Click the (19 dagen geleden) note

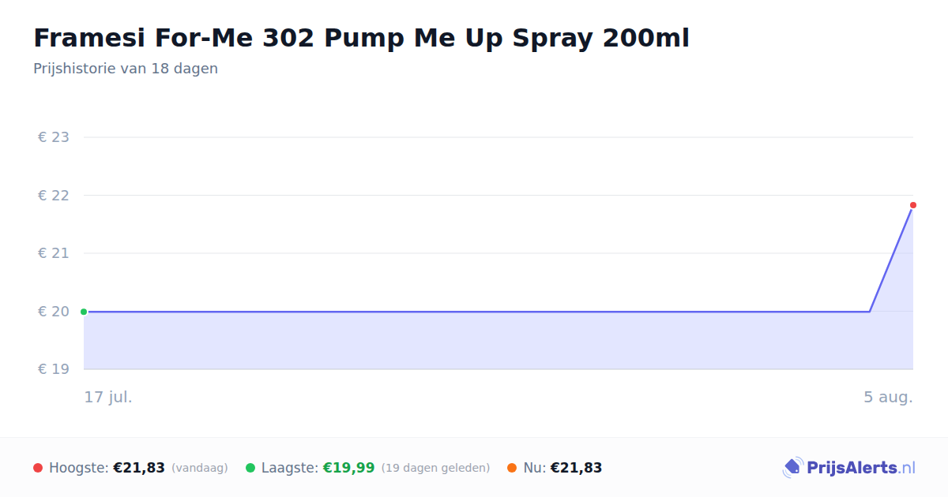(435, 468)
